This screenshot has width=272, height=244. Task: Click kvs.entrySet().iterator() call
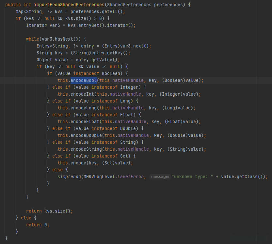(x=100, y=26)
